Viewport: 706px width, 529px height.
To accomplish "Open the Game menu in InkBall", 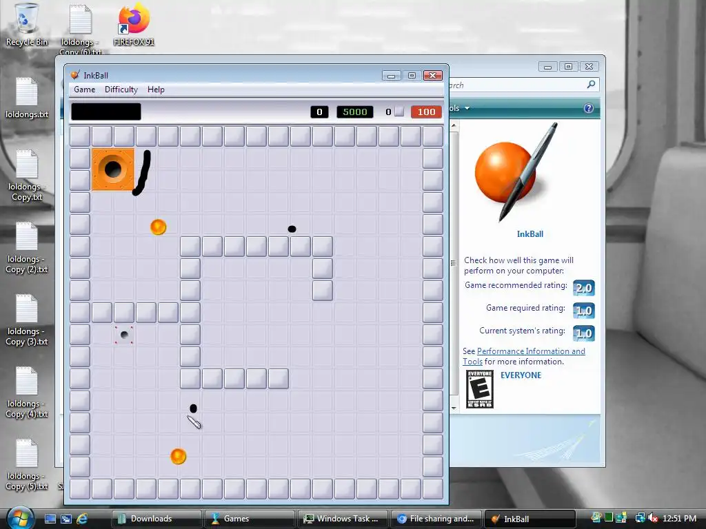I will click(x=84, y=90).
